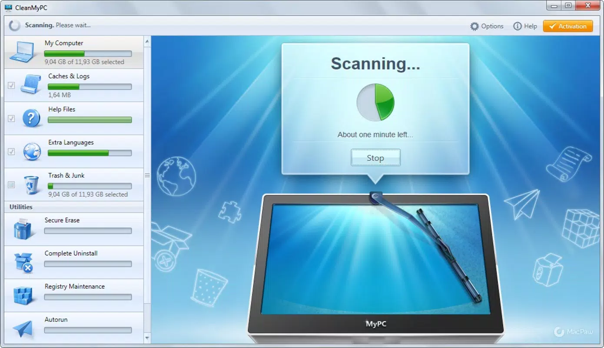Open the Caches & Logs section
Screen dimensions: 604x348
pyautogui.click(x=74, y=85)
